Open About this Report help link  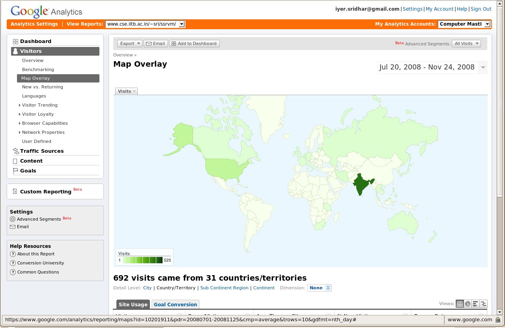(36, 254)
